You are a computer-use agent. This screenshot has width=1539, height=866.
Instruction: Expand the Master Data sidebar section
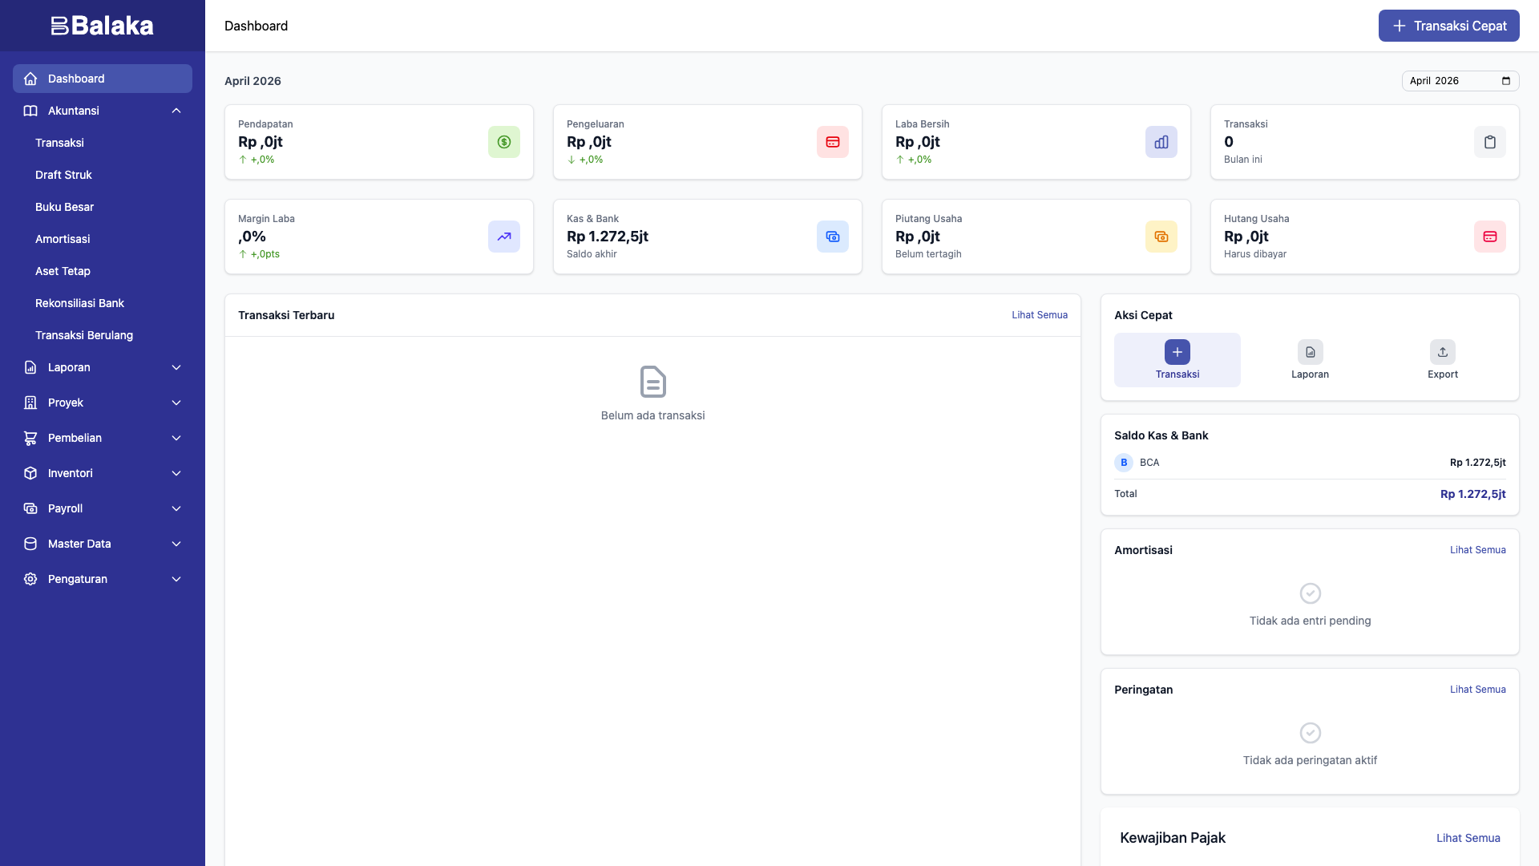click(103, 544)
